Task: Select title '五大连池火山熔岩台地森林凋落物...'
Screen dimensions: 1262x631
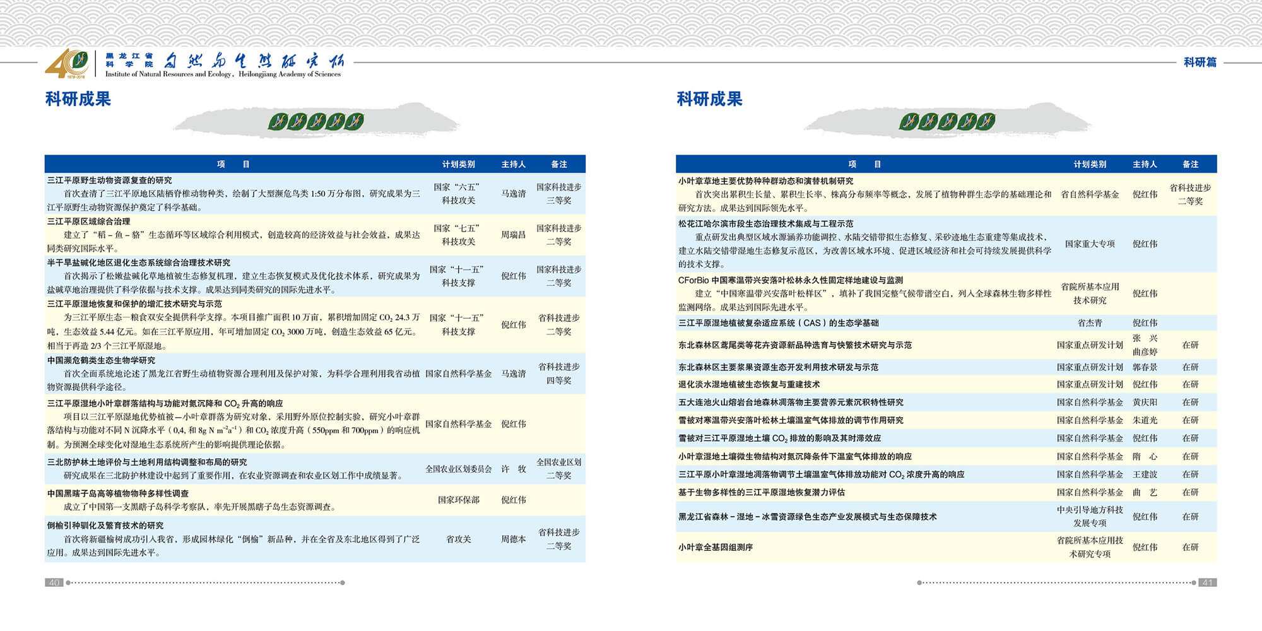Action: (791, 402)
